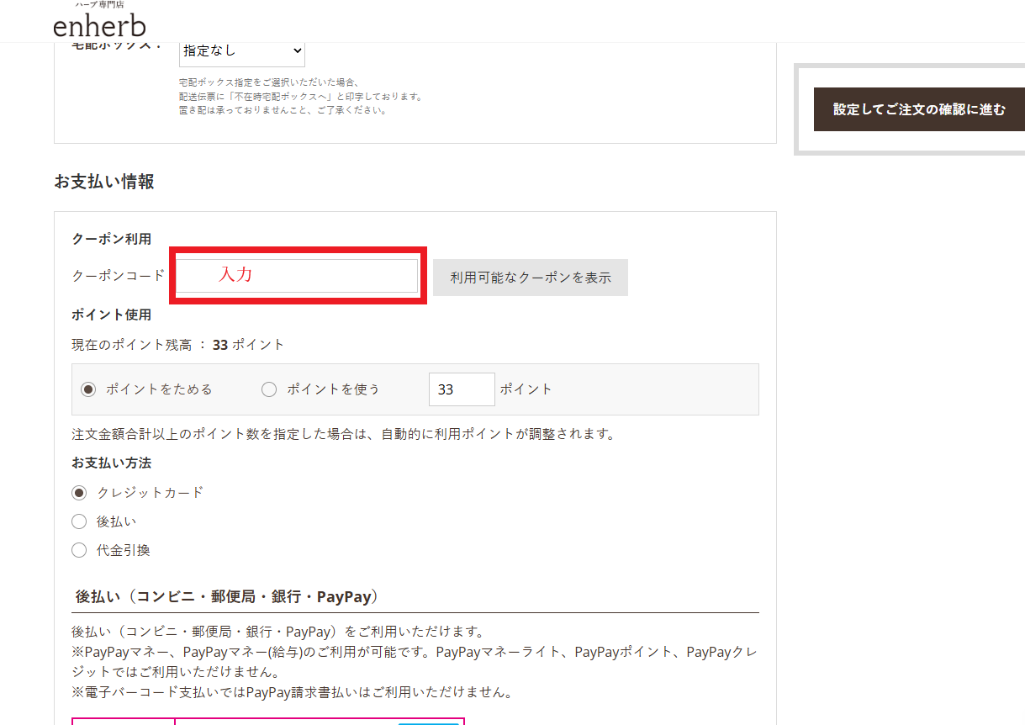The image size is (1025, 725).
Task: Open the 宅配ボックス 指定なし dropdown
Action: pos(241,50)
